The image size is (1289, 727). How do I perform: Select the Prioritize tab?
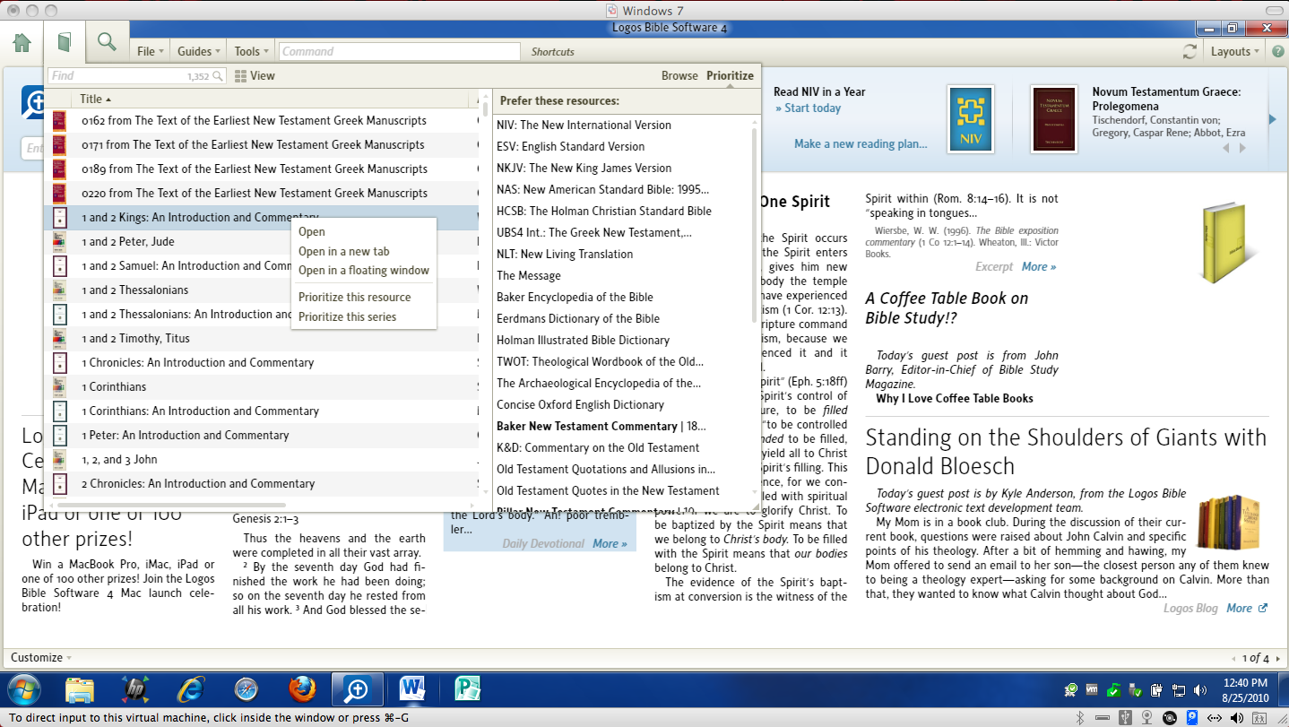(x=730, y=76)
